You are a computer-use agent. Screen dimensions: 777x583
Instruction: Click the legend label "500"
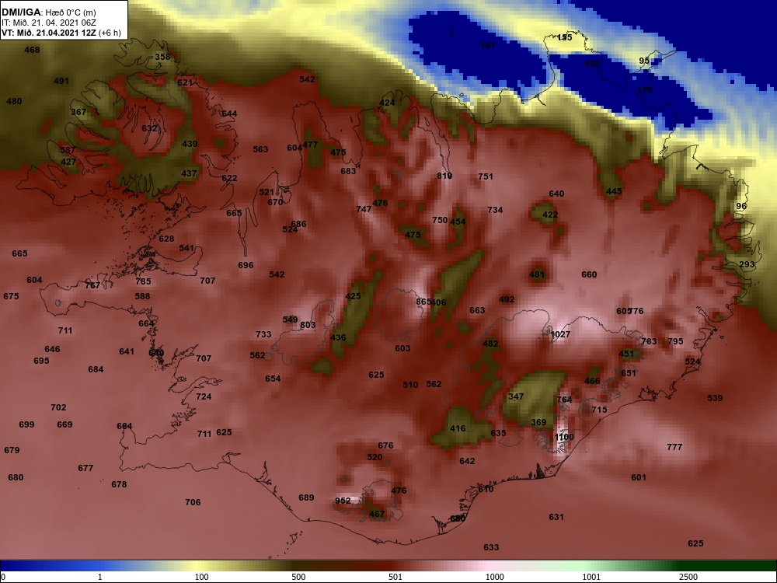[298, 577]
